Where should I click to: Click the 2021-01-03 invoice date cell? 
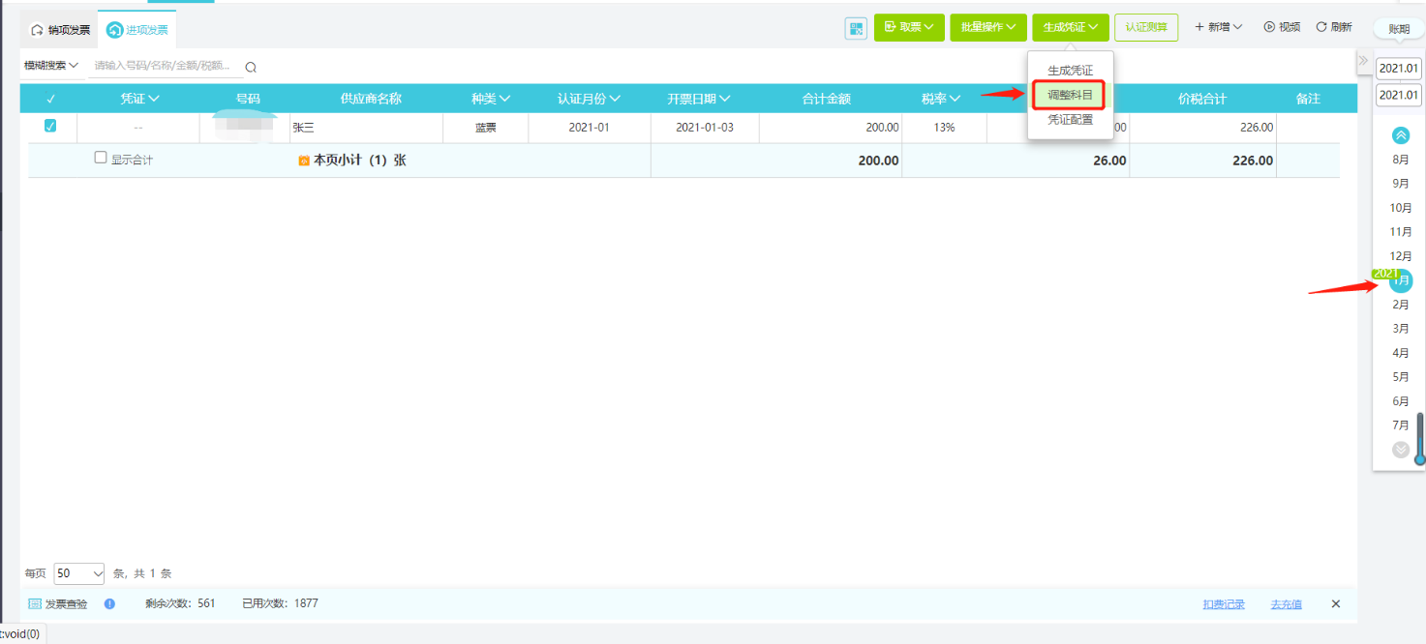705,127
